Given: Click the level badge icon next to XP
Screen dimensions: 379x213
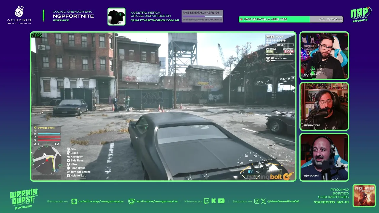Looking at the screenshot, I should (x=268, y=59).
